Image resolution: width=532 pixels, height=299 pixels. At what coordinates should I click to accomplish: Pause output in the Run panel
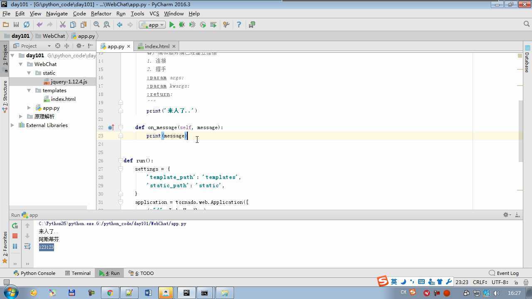click(15, 246)
